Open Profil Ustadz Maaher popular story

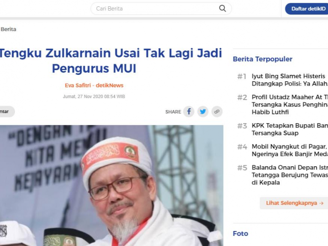coord(290,104)
